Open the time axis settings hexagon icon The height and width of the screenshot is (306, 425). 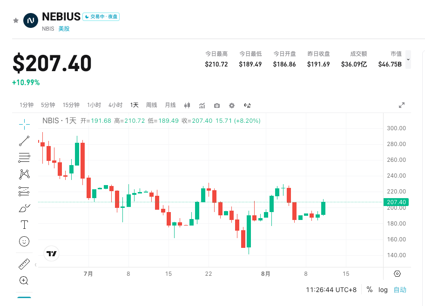pos(397,274)
